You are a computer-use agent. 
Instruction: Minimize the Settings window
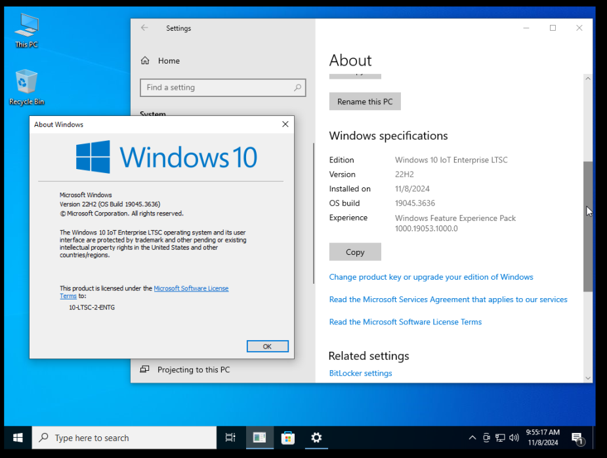(526, 28)
